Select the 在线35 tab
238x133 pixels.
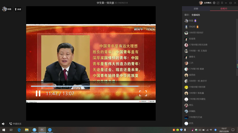tap(224, 9)
